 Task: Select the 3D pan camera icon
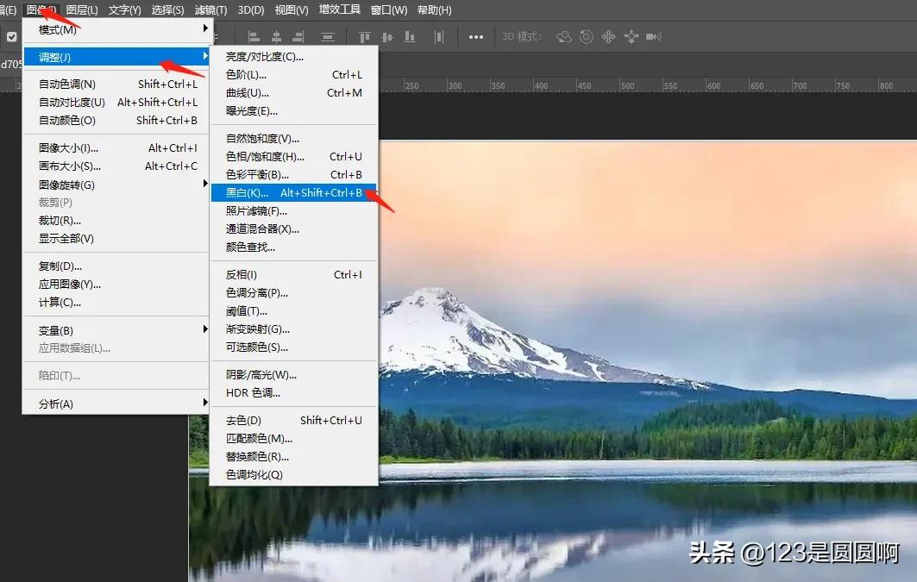(609, 37)
